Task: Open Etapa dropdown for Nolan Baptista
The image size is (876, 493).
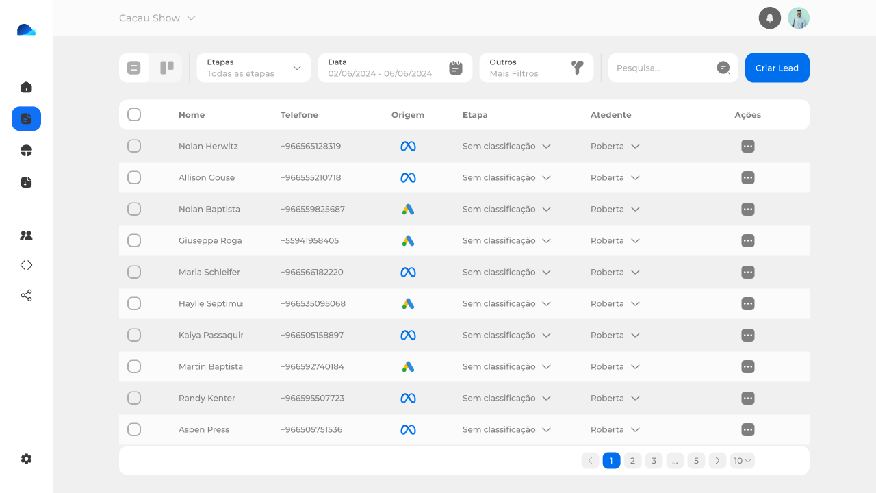Action: [x=507, y=209]
